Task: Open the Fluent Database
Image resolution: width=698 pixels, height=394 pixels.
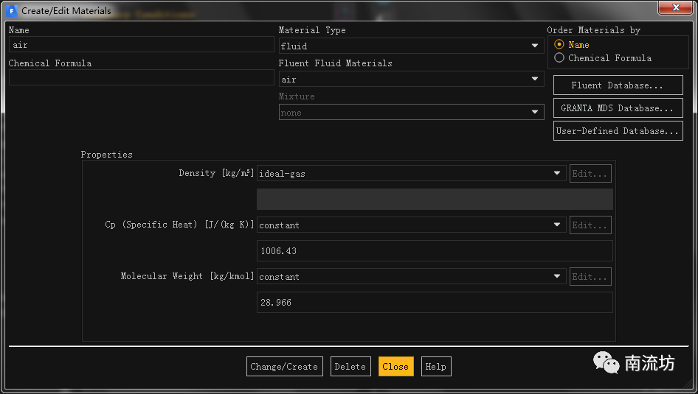Action: (x=618, y=85)
